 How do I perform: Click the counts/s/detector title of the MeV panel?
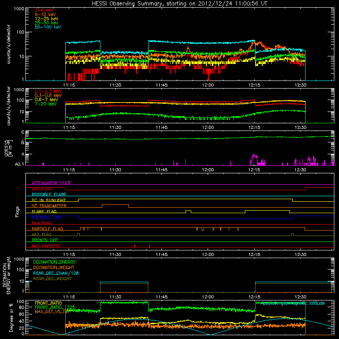tap(9, 106)
